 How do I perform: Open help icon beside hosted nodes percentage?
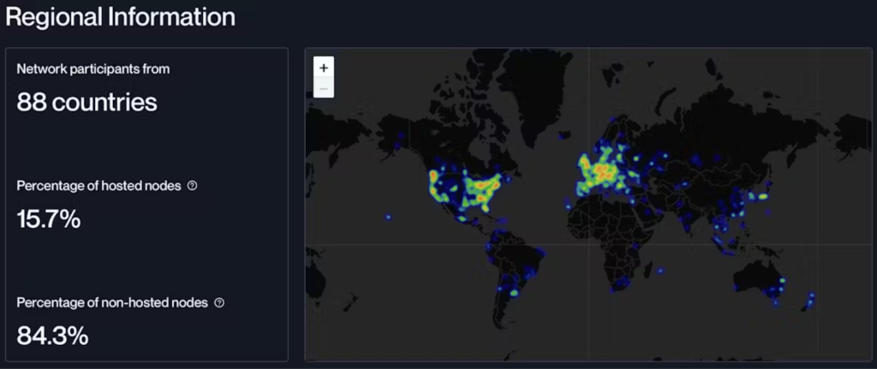192,186
